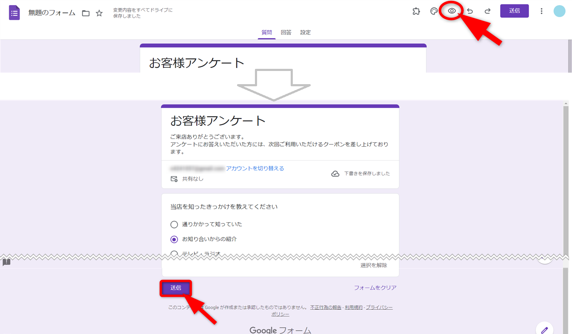Switch to the 回答 tab

[x=286, y=32]
